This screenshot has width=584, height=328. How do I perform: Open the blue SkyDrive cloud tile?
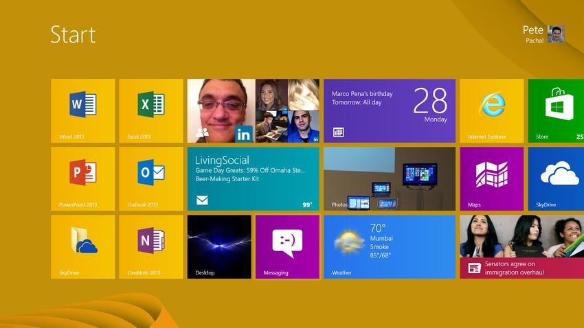555,178
